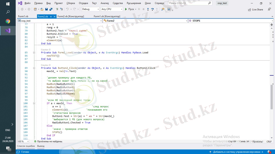
Task: Click the Live Share icon
Action: (x=250, y=10)
